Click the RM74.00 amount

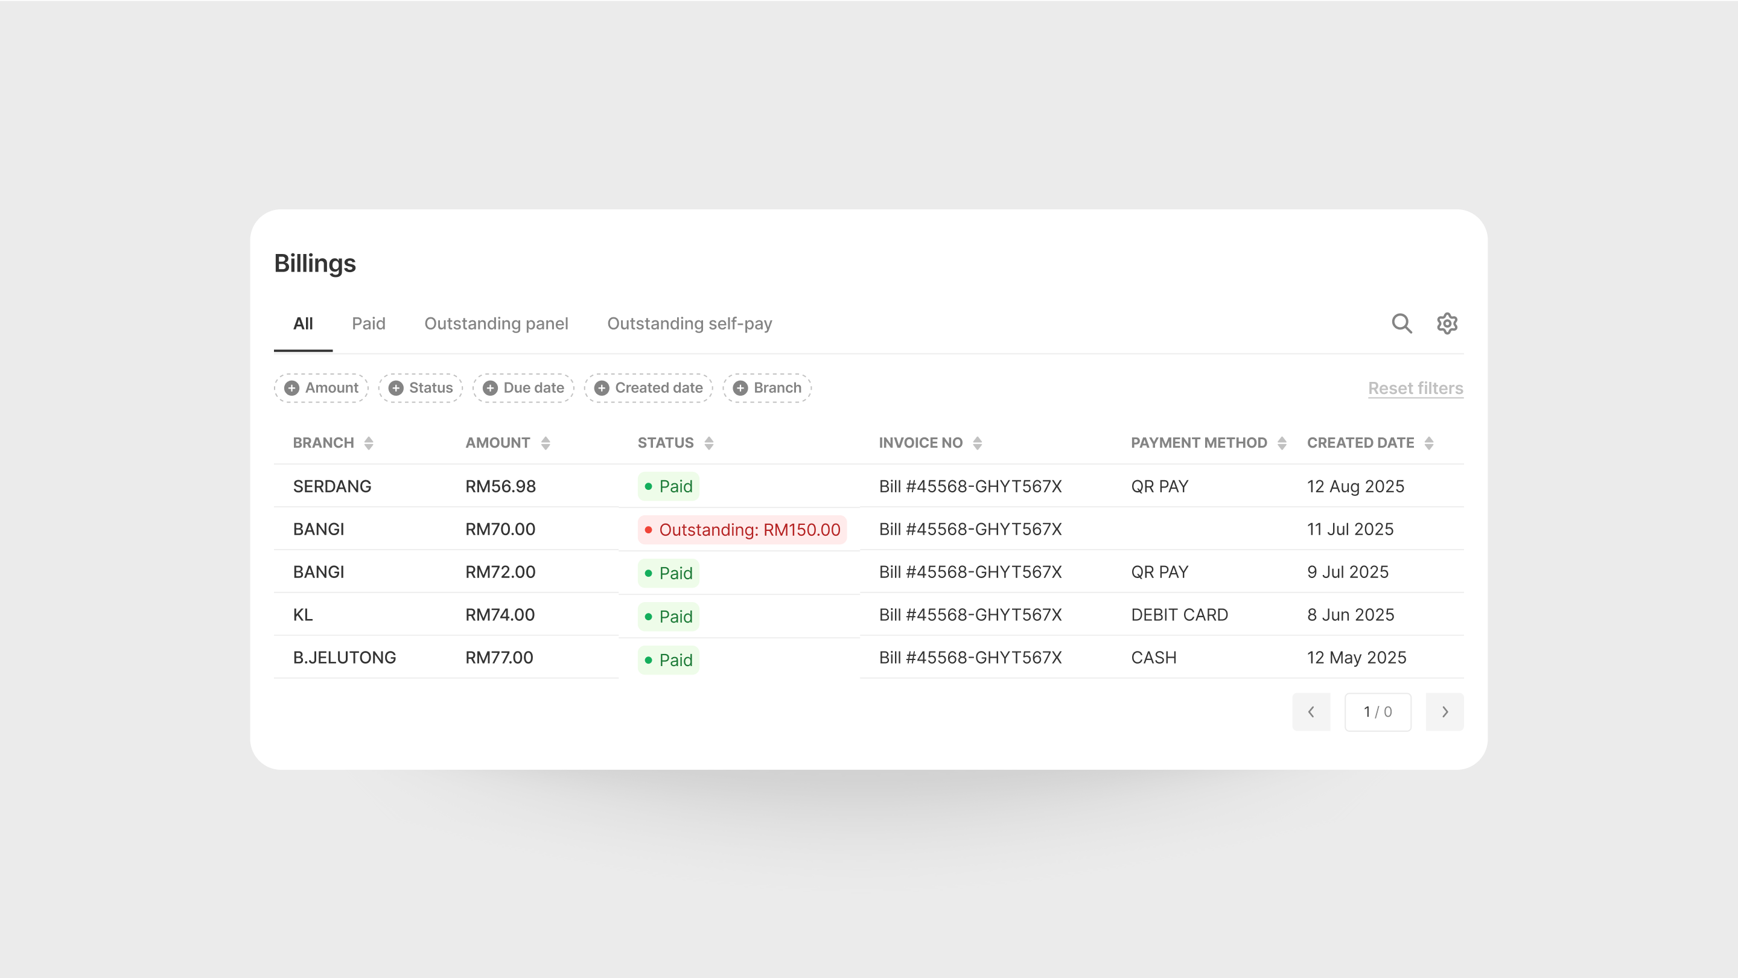pyautogui.click(x=500, y=614)
